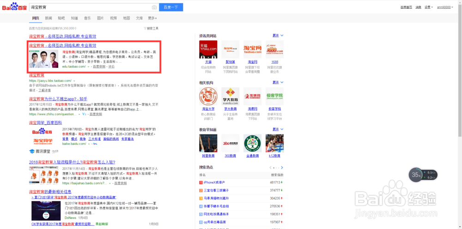Click the Baidu logo at top left
Image resolution: width=462 pixels, height=229 pixels.
[14, 6]
